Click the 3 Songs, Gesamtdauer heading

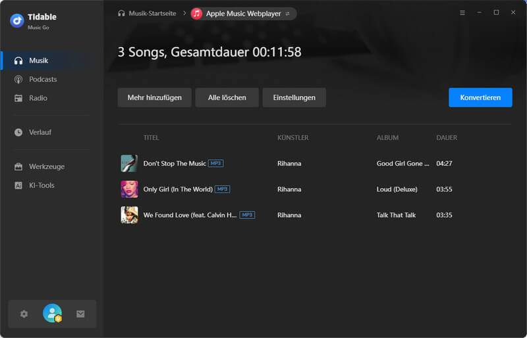tap(209, 52)
